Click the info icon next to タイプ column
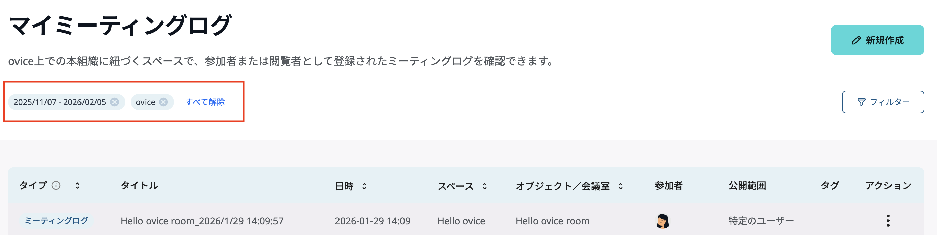The width and height of the screenshot is (937, 235). [56, 185]
